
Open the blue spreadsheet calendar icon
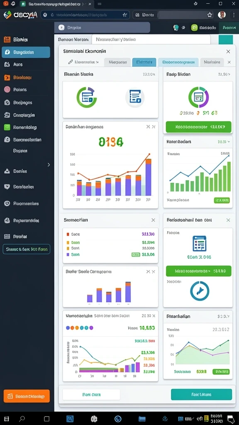click(200, 243)
